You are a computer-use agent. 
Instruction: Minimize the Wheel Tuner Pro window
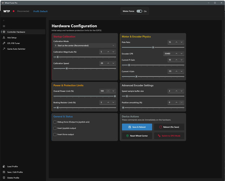208,3
